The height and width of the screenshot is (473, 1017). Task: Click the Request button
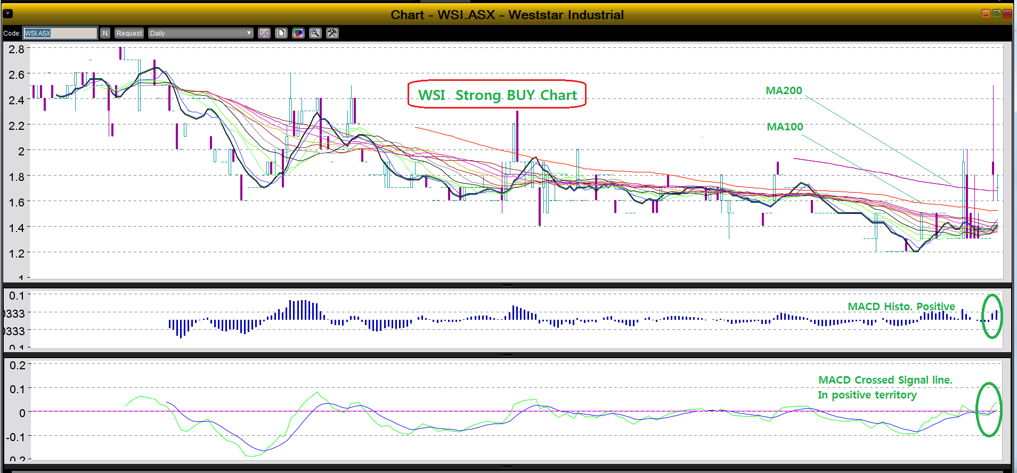(x=129, y=33)
